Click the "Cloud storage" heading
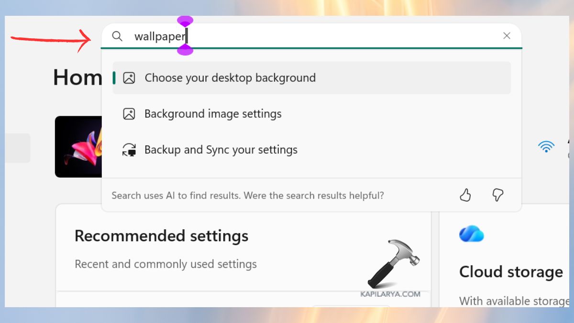This screenshot has height=323, width=574. (510, 272)
